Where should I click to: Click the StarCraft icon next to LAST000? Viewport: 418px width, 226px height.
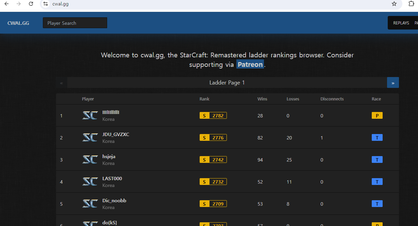click(90, 182)
